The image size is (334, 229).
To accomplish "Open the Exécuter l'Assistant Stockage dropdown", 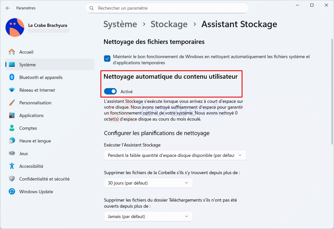I will click(x=175, y=155).
